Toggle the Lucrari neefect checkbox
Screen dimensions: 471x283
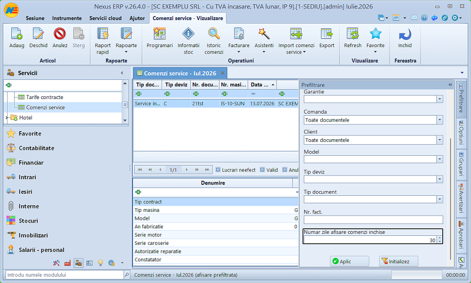pos(218,170)
